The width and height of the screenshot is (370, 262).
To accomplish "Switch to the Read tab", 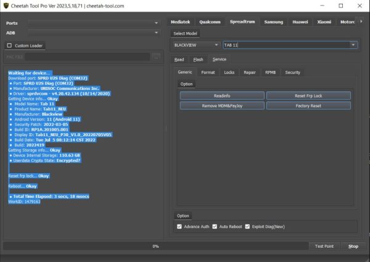I will [x=179, y=59].
